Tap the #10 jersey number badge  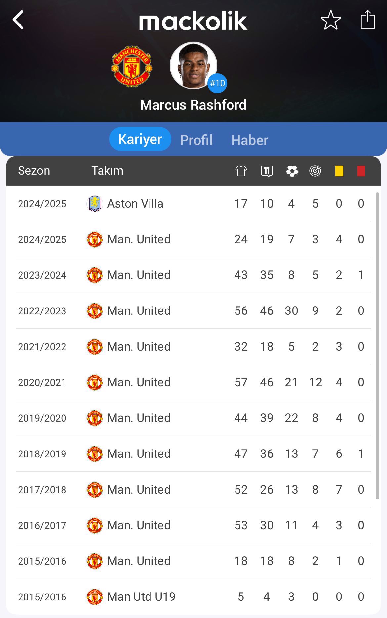217,83
